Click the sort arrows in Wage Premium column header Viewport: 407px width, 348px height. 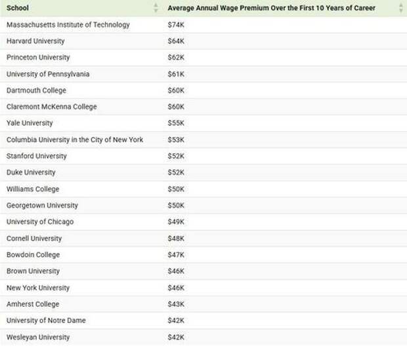coord(400,8)
